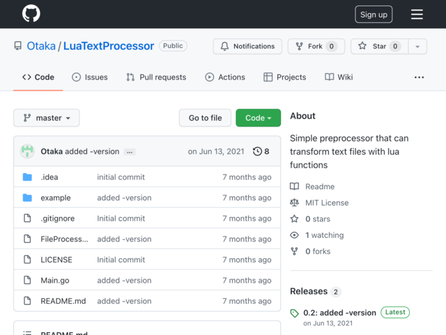This screenshot has width=446, height=335.
Task: Open 'initial commit' message in .idea row
Action: point(121,177)
